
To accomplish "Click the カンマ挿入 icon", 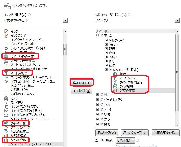I will tap(6, 102).
